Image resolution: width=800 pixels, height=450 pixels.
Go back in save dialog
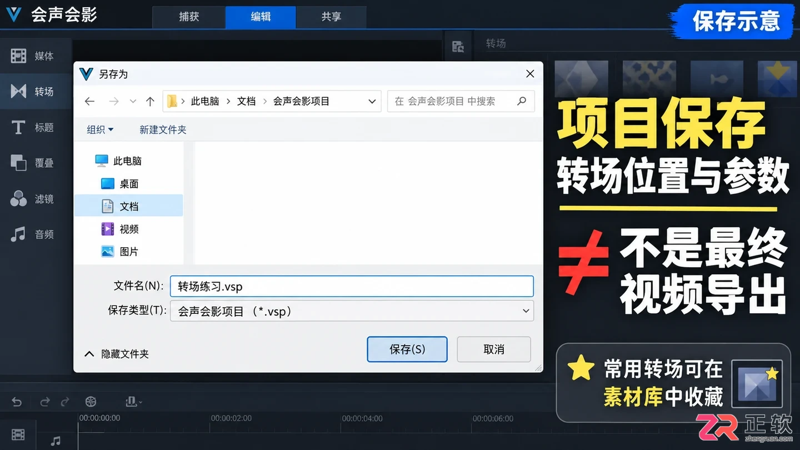(x=89, y=101)
